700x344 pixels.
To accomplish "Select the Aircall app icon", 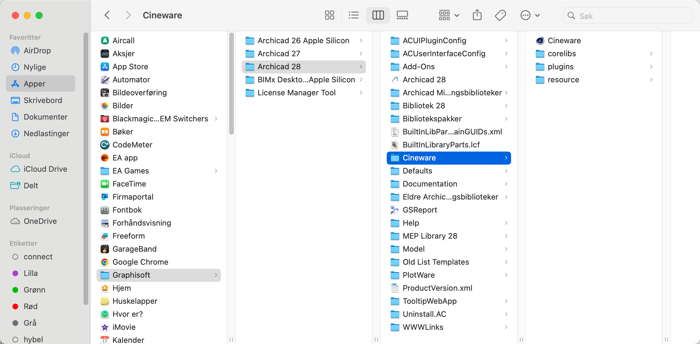I will (105, 41).
